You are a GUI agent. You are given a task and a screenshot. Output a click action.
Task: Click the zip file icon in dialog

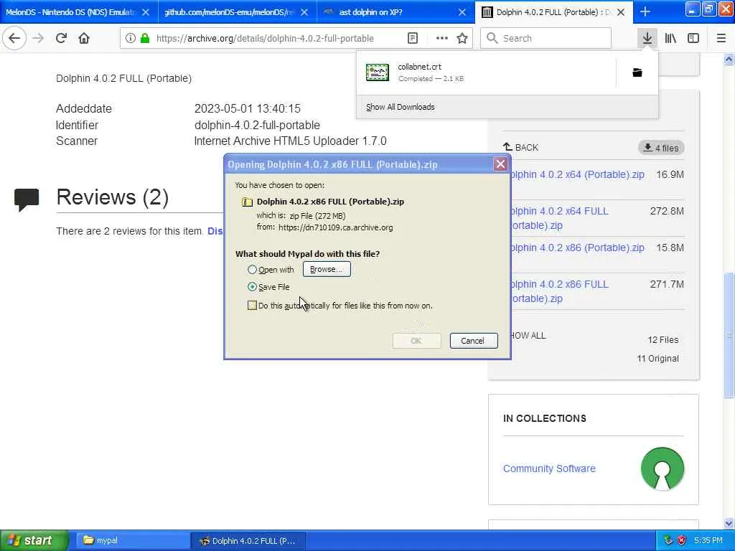pyautogui.click(x=247, y=202)
